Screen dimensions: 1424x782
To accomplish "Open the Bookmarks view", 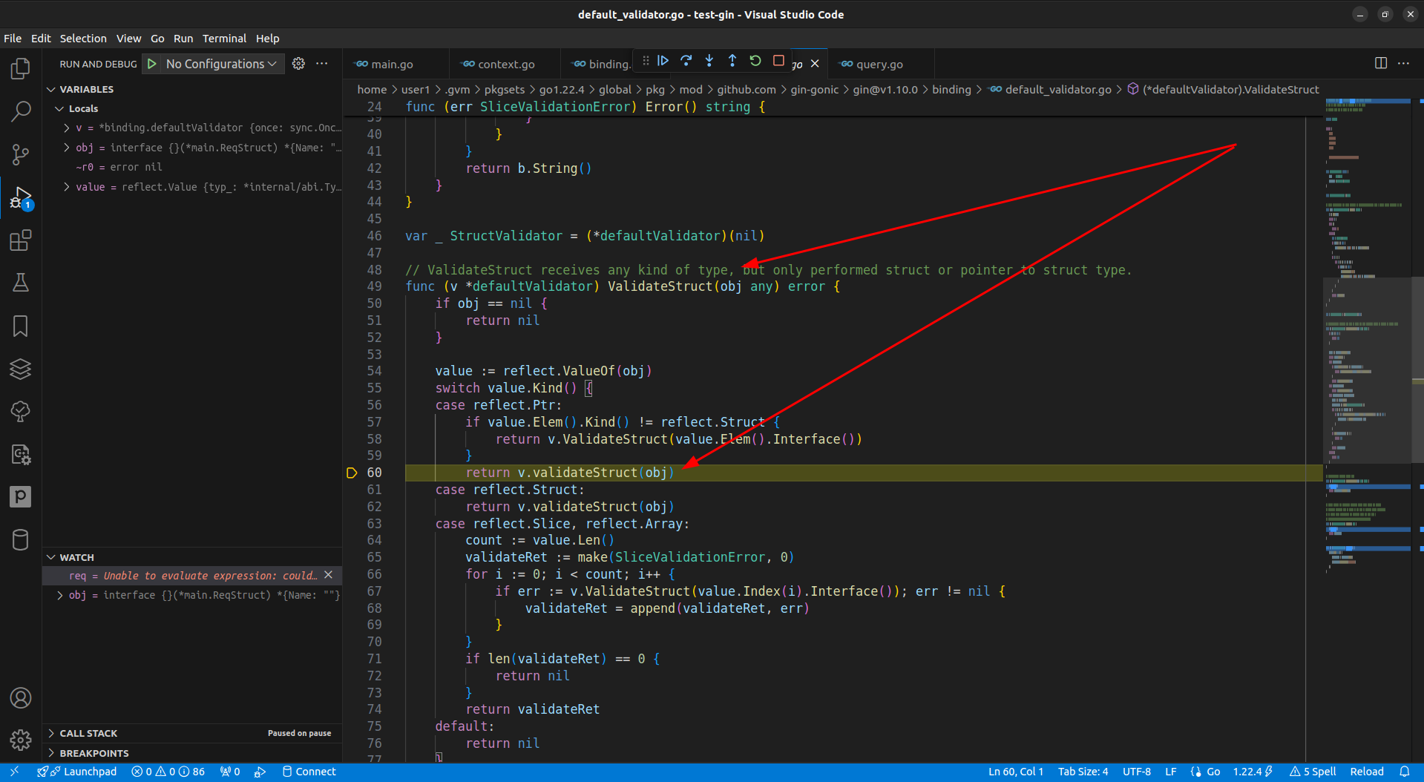I will [x=21, y=326].
